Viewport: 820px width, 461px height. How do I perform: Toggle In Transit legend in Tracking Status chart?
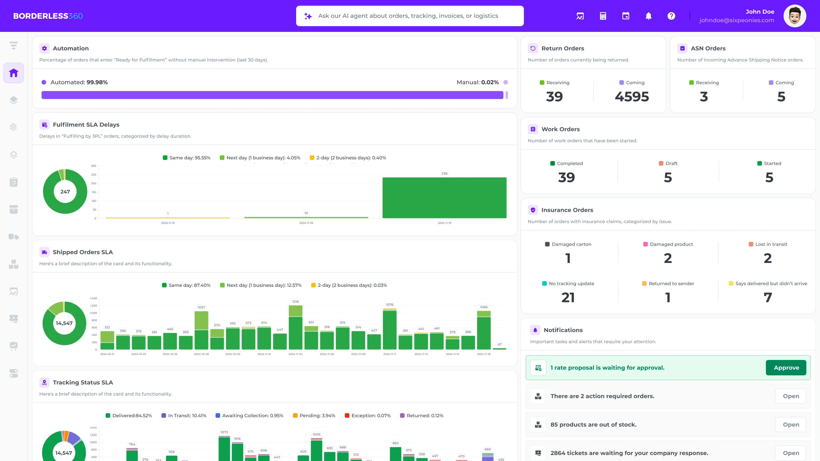(184, 415)
